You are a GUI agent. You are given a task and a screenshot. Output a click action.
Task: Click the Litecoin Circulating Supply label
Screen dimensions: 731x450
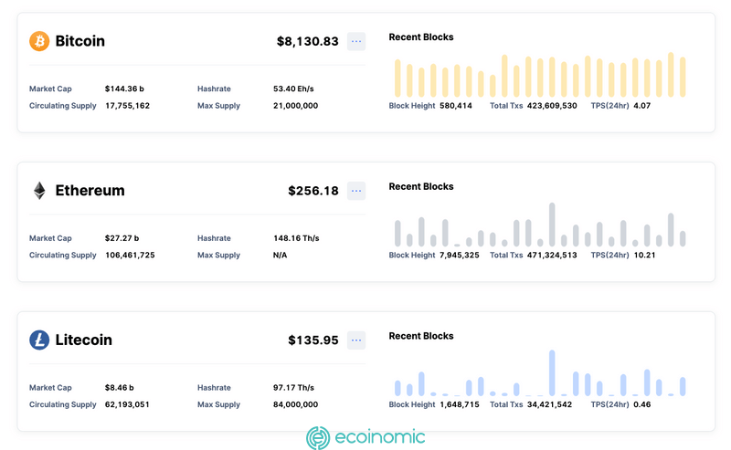(x=63, y=404)
